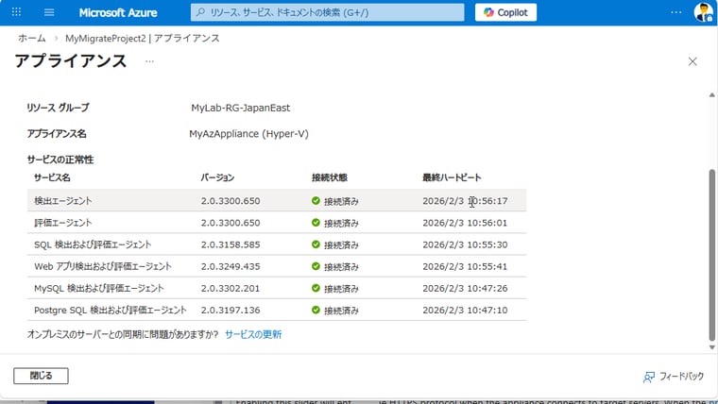Image resolution: width=718 pixels, height=404 pixels.
Task: Click scrollbar up arrow
Action: pyautogui.click(x=711, y=95)
